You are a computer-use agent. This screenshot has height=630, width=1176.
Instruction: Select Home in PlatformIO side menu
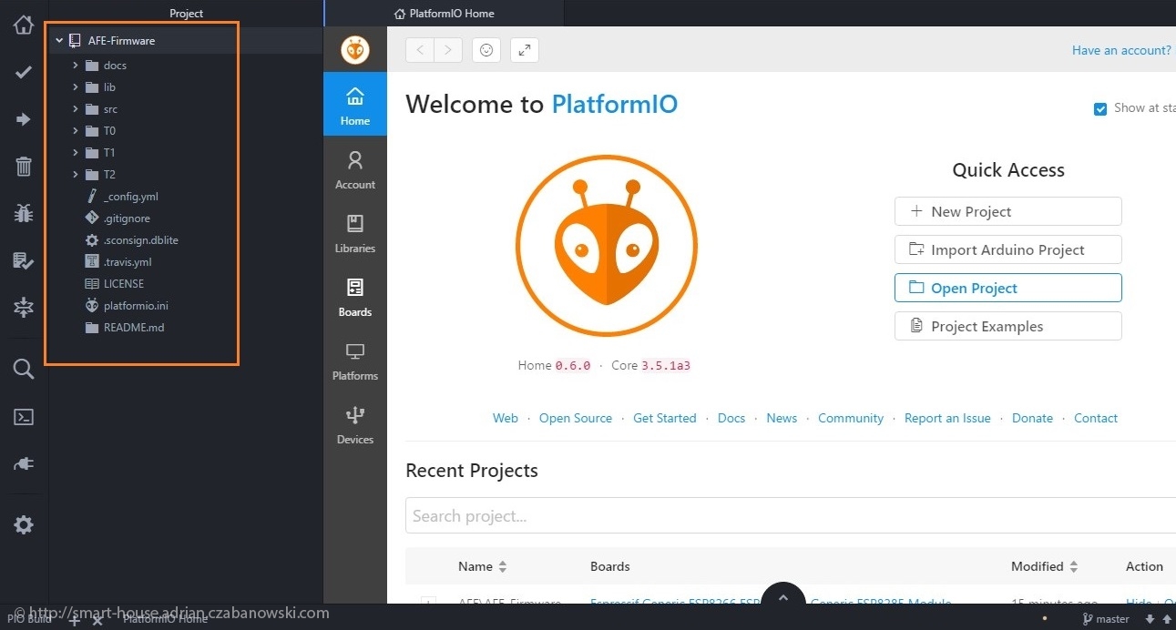click(355, 104)
